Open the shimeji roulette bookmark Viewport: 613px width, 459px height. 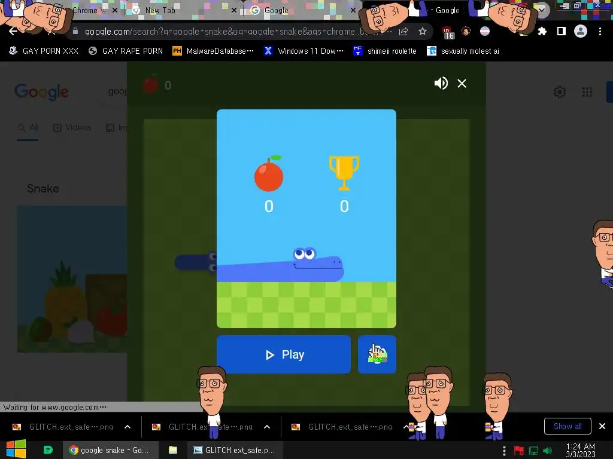point(385,51)
